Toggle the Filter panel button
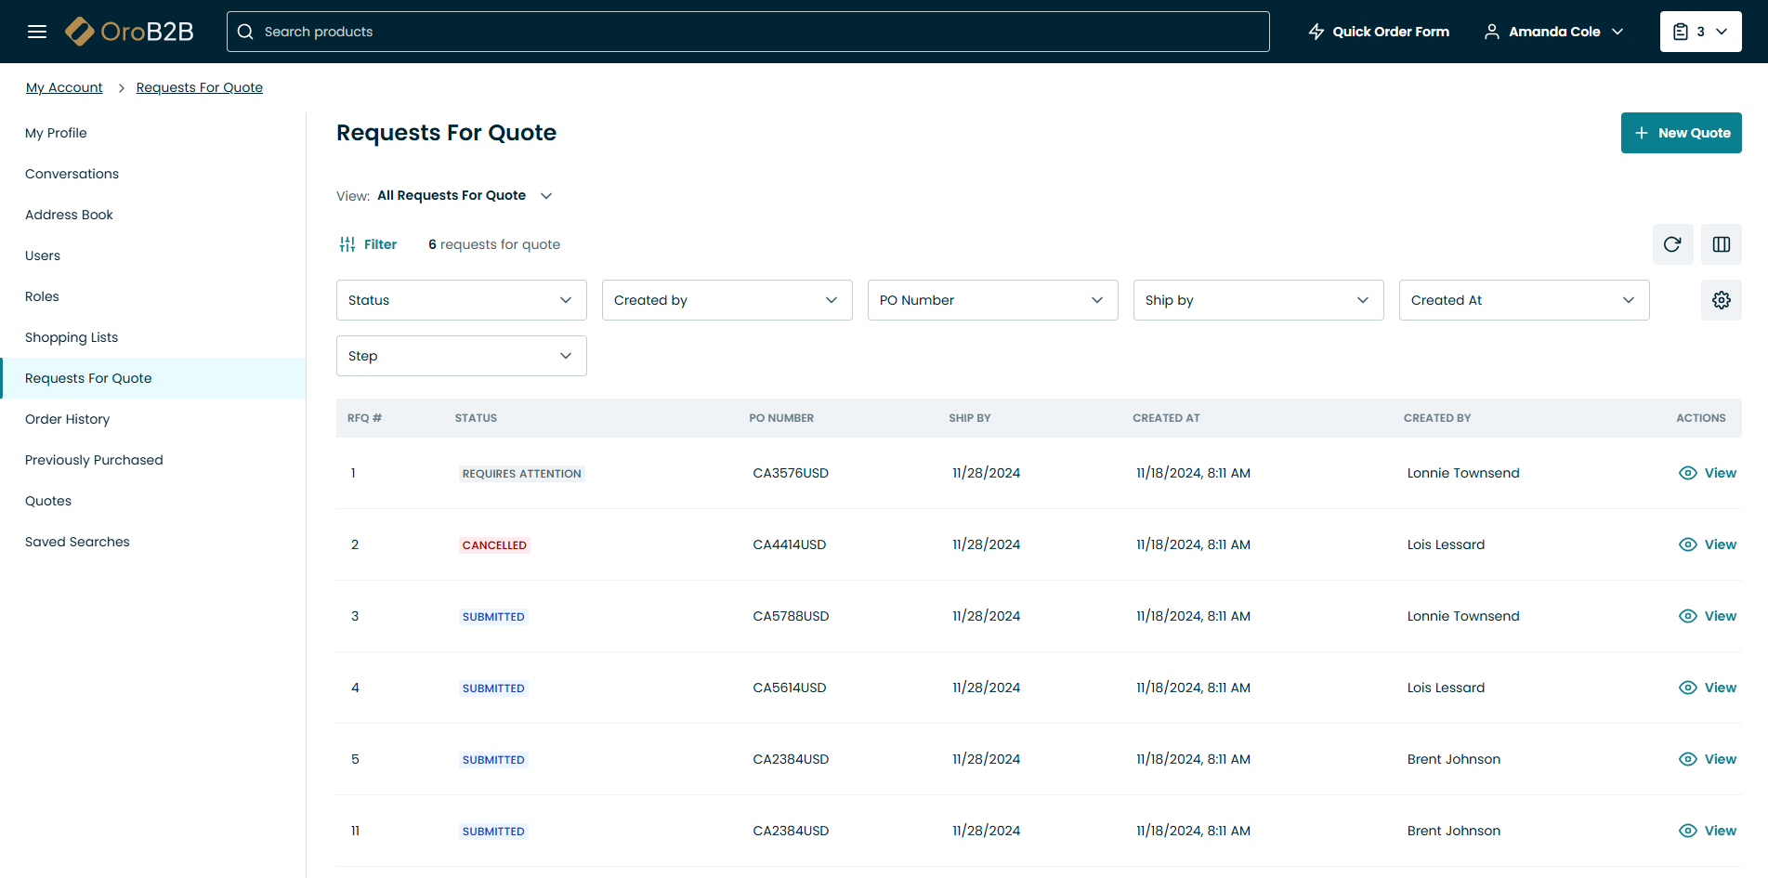The height and width of the screenshot is (878, 1768). [368, 244]
